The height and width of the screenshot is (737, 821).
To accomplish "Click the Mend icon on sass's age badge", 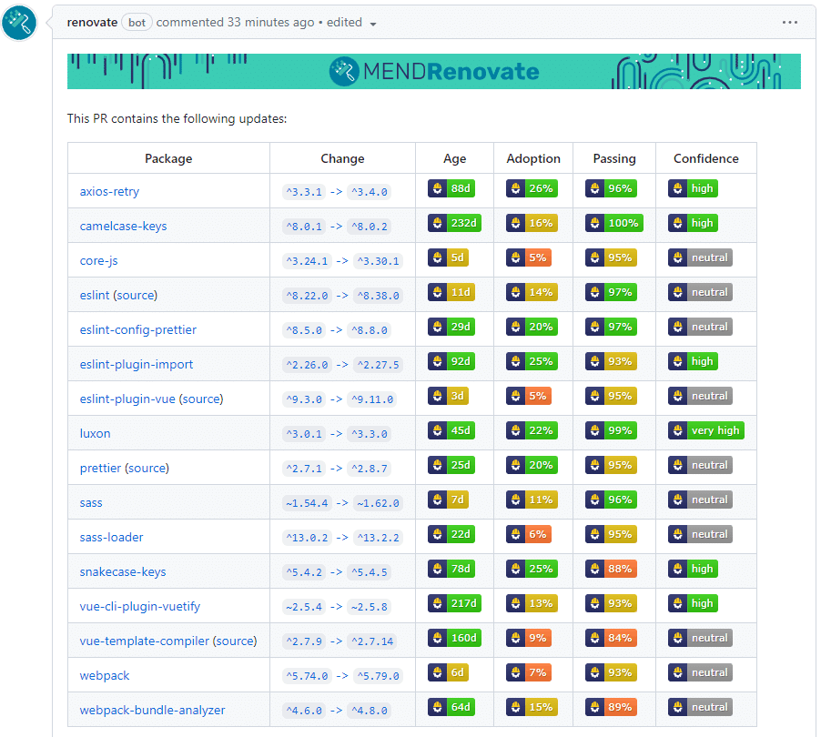I will 438,500.
